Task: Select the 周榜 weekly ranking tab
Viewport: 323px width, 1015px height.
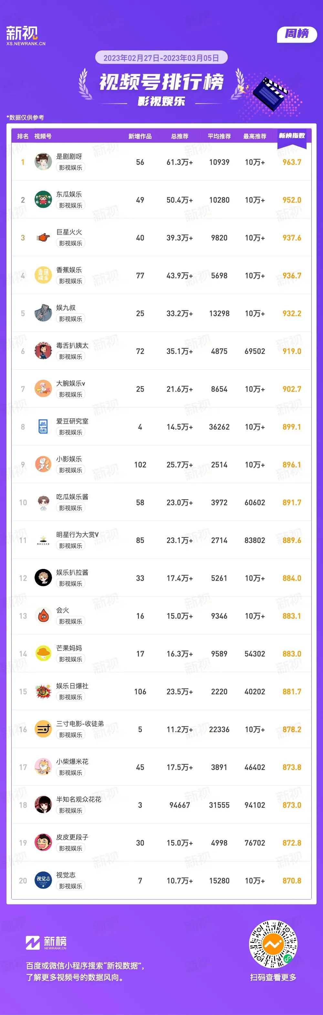Action: 297,34
